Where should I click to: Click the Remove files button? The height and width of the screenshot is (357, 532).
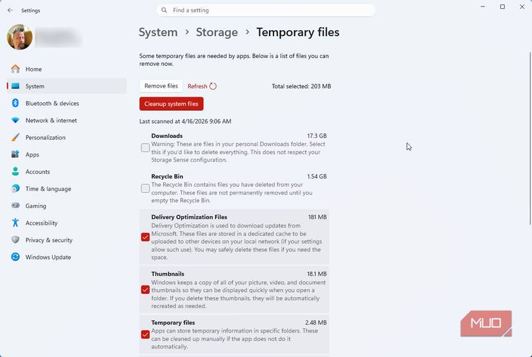(161, 86)
